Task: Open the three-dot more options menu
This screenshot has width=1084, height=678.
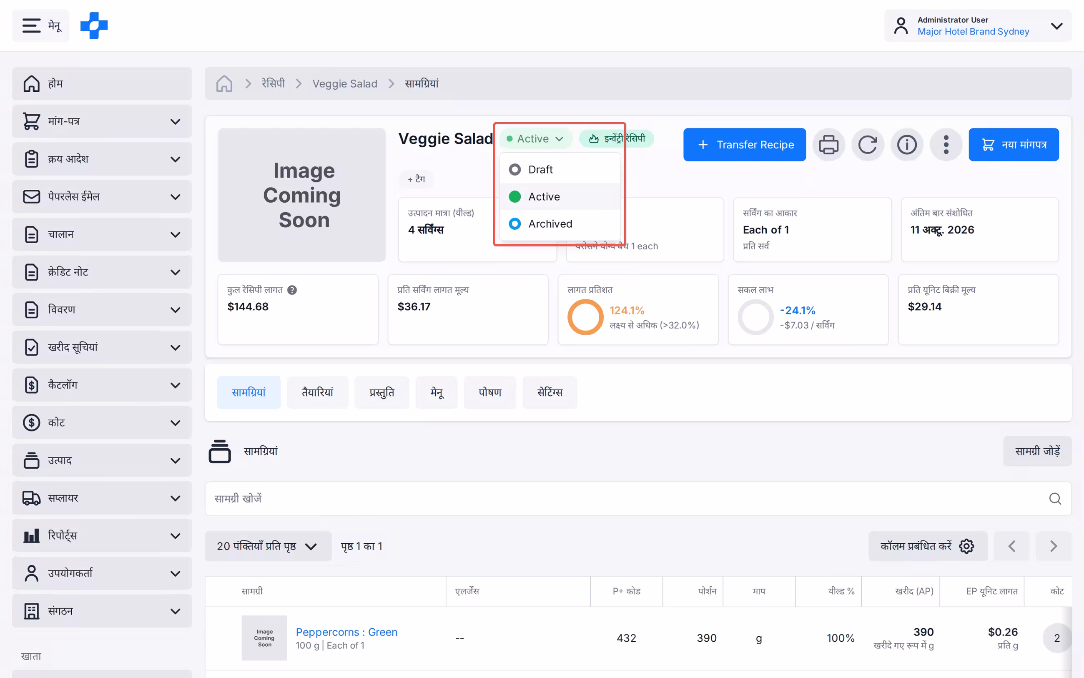Action: click(x=946, y=145)
